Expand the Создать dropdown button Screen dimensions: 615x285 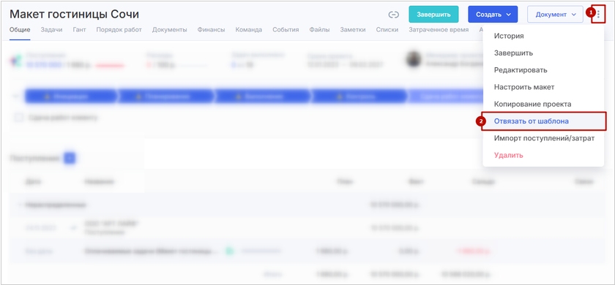[x=493, y=15]
